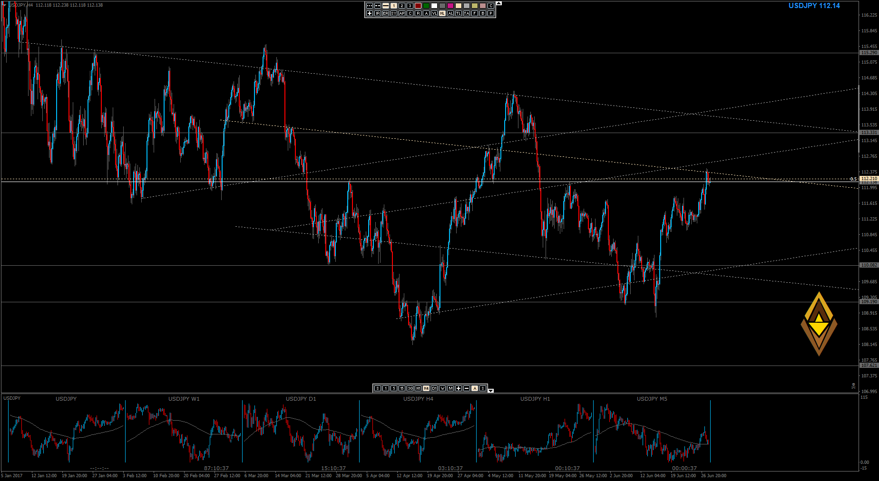Click the C button between AP and R

410,13
